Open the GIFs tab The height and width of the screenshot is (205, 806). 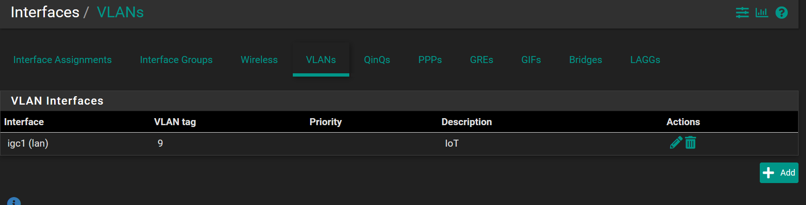(531, 60)
